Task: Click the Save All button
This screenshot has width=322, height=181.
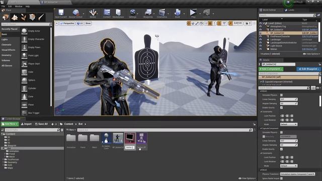Action: (x=41, y=124)
